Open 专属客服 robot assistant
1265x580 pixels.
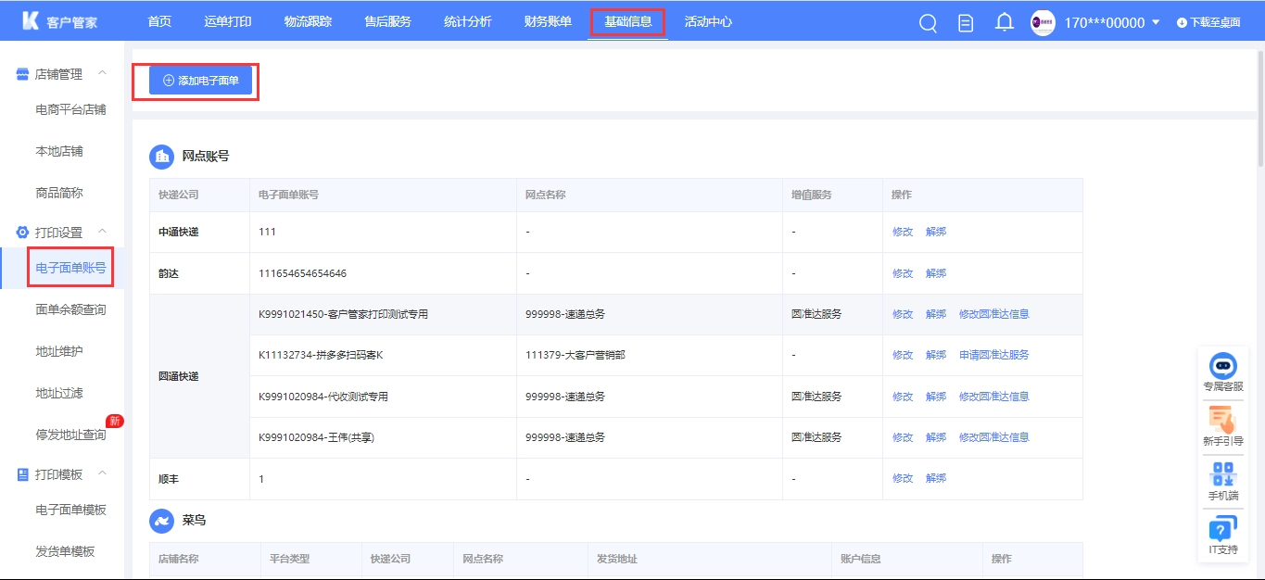click(1223, 366)
